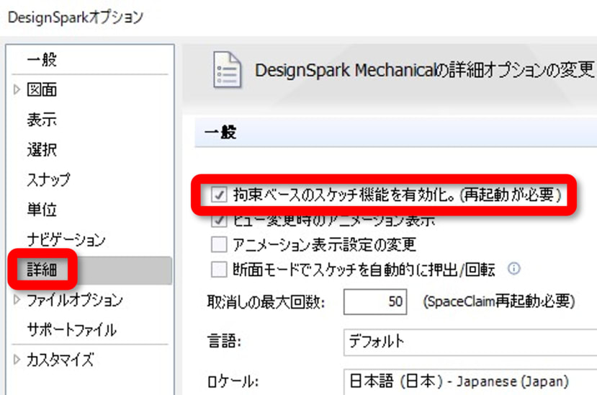
Task: Click the (SpaceClaim再起動必要) note text
Action: [499, 301]
